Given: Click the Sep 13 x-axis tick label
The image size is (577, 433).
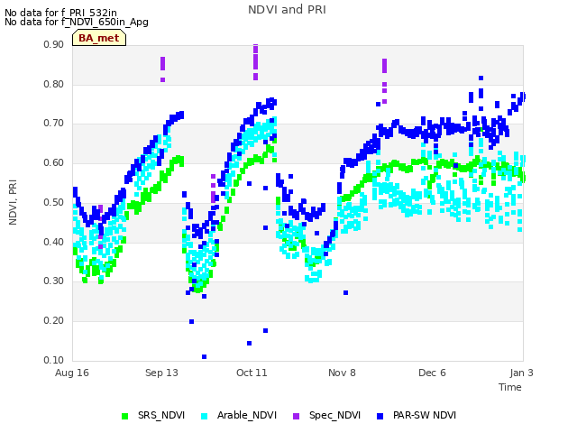Looking at the screenshot, I should point(161,373).
